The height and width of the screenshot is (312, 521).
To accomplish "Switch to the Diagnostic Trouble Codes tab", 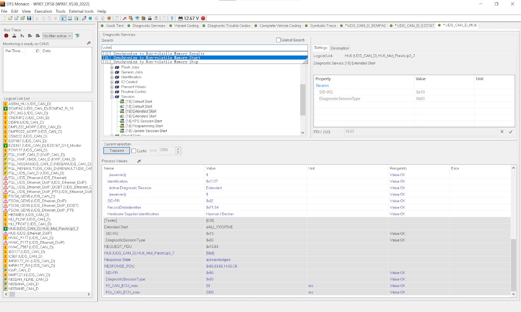I will [227, 25].
